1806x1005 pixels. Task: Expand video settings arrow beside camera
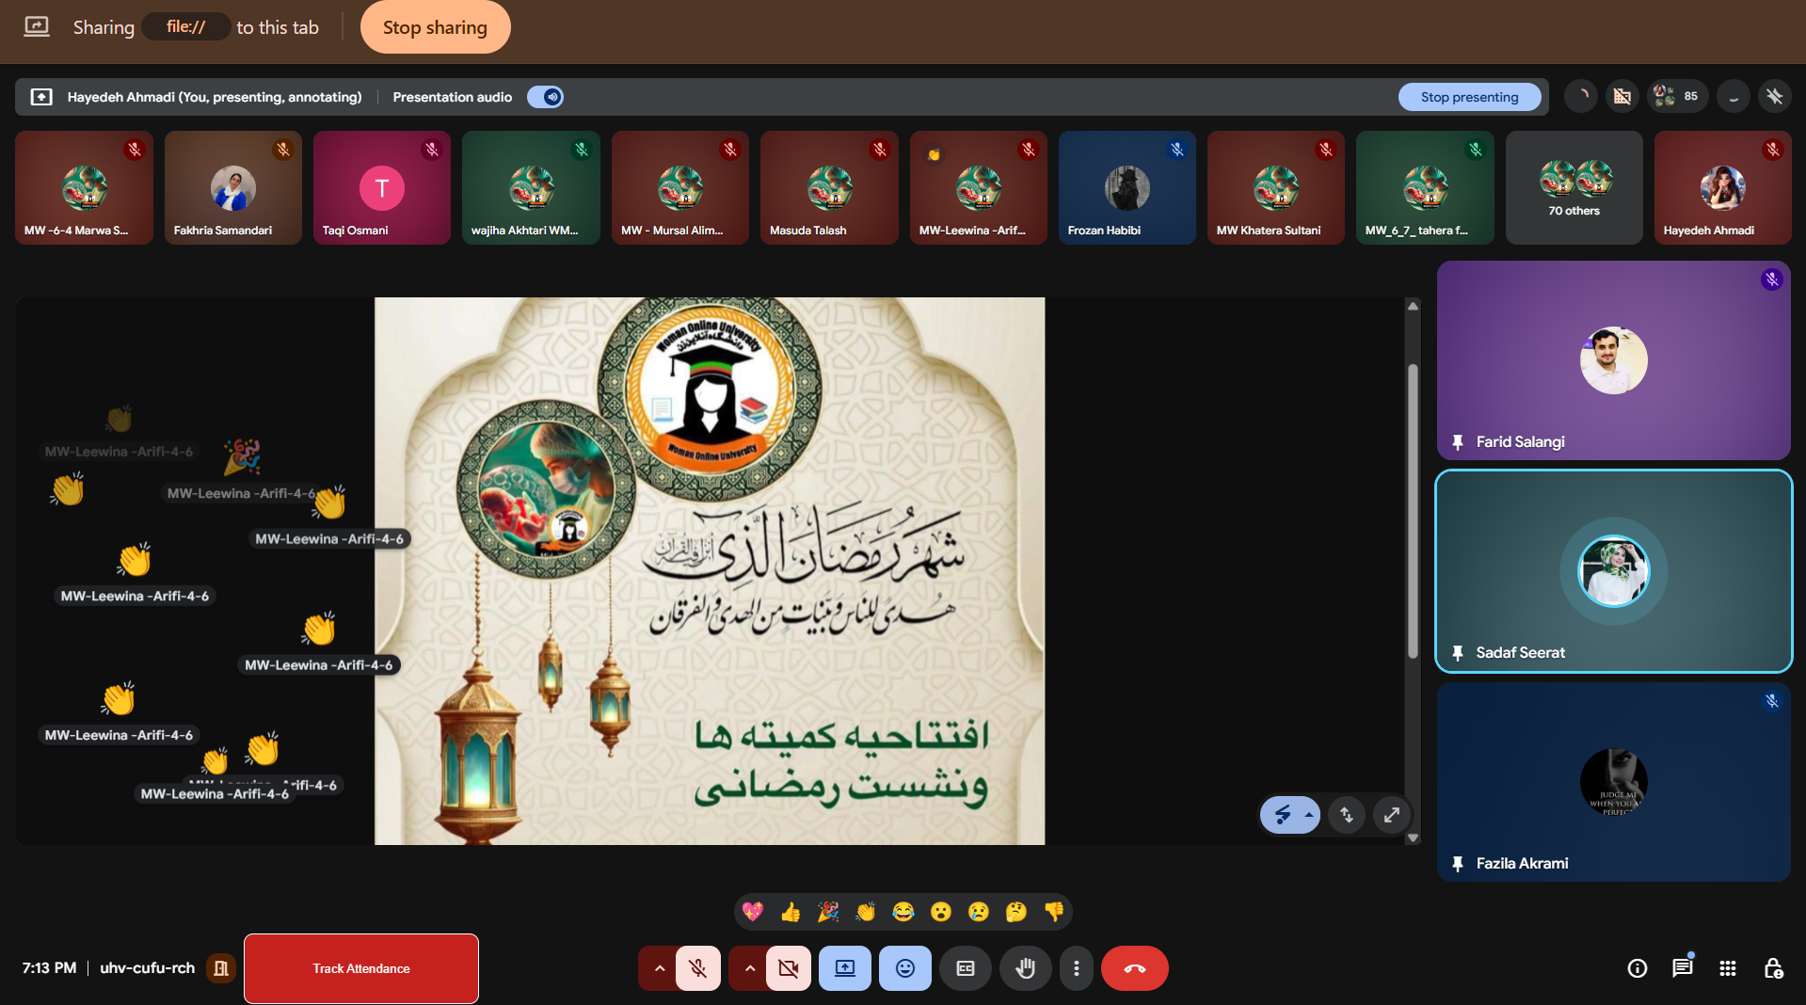pyautogui.click(x=749, y=968)
